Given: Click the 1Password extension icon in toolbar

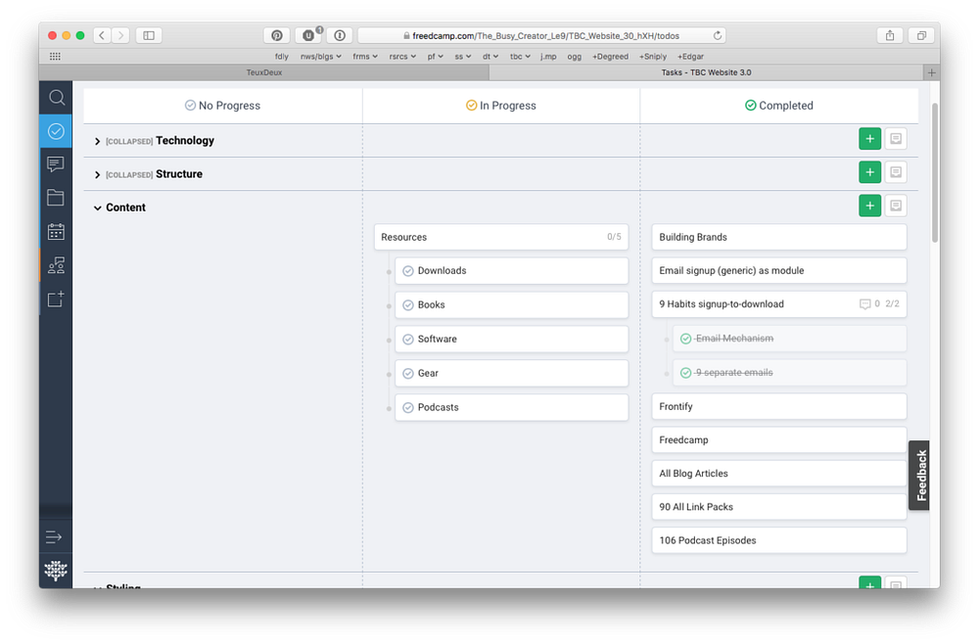Looking at the screenshot, I should [x=340, y=35].
